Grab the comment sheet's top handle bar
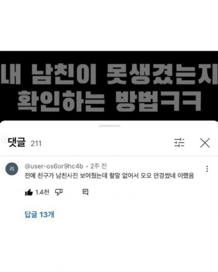Viewport: 218px width, 272px height. coord(109,126)
